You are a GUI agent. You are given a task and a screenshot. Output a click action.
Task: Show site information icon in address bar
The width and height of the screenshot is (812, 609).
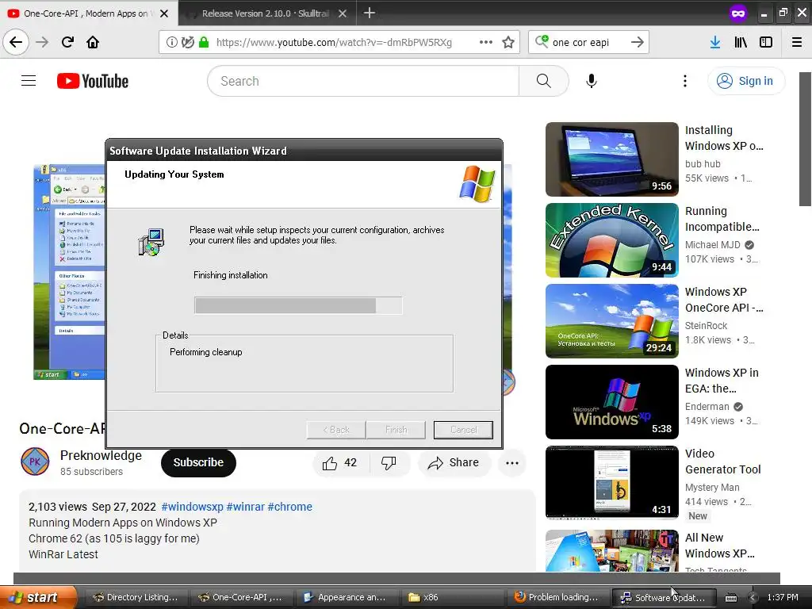click(171, 42)
